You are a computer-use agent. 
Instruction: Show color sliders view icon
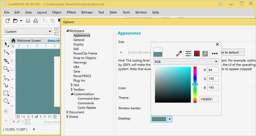click(x=188, y=53)
